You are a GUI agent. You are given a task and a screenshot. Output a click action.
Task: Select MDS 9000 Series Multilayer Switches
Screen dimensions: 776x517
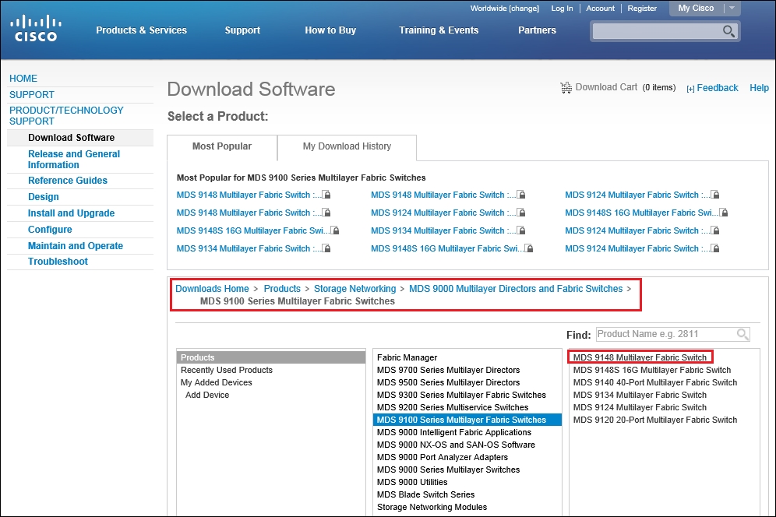point(448,470)
